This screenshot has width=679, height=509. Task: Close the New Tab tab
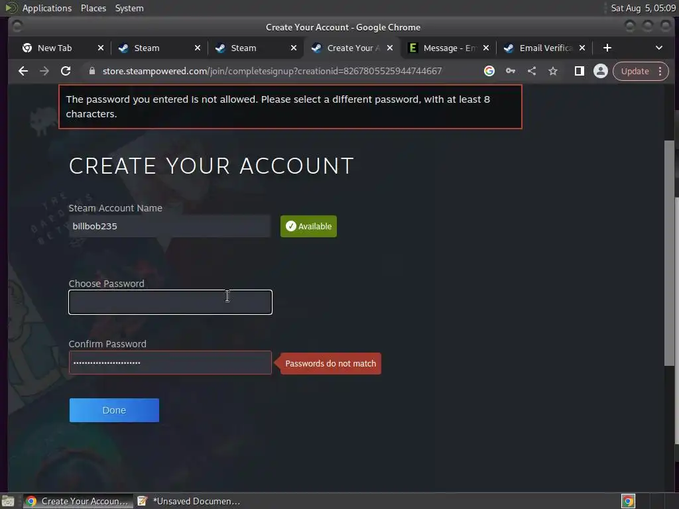click(x=101, y=48)
